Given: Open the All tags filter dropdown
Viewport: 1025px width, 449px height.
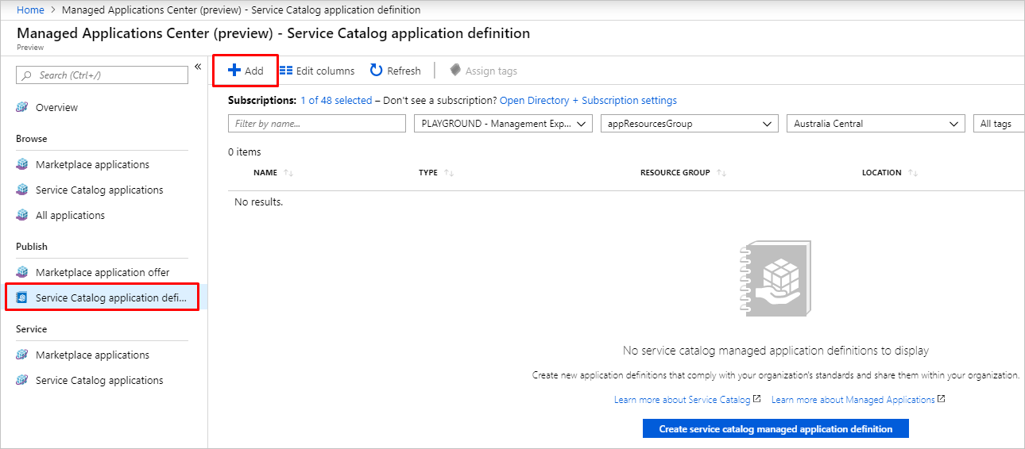Looking at the screenshot, I should point(997,124).
